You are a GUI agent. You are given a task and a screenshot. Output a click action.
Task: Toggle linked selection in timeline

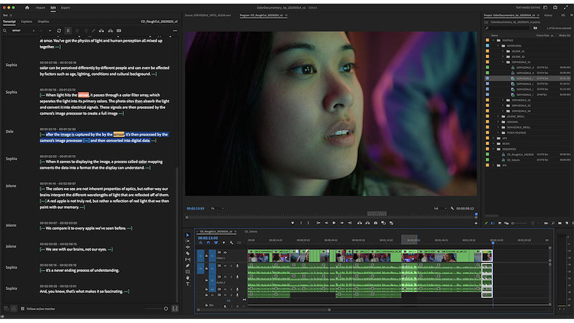216,243
